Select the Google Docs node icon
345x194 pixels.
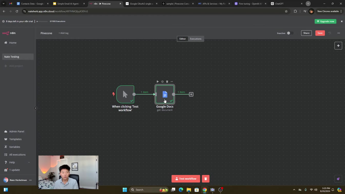(x=165, y=94)
